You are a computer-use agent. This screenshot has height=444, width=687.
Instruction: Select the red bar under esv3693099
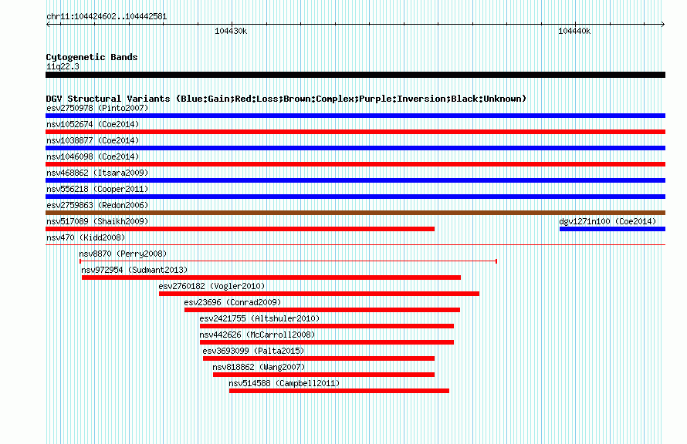(319, 358)
